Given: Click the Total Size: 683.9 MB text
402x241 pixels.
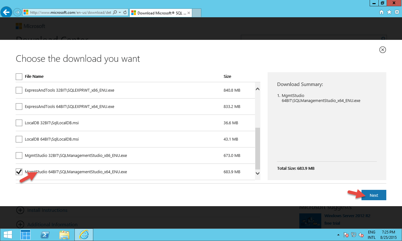Looking at the screenshot, I should (296, 169).
